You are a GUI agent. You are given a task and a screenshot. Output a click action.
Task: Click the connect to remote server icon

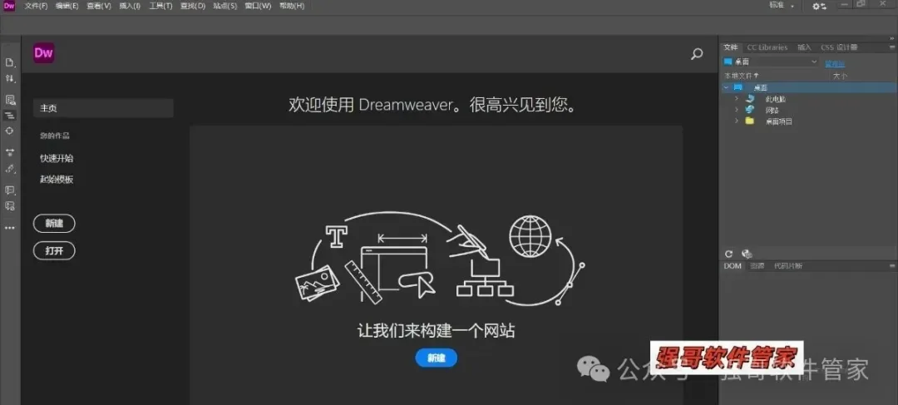(x=746, y=254)
